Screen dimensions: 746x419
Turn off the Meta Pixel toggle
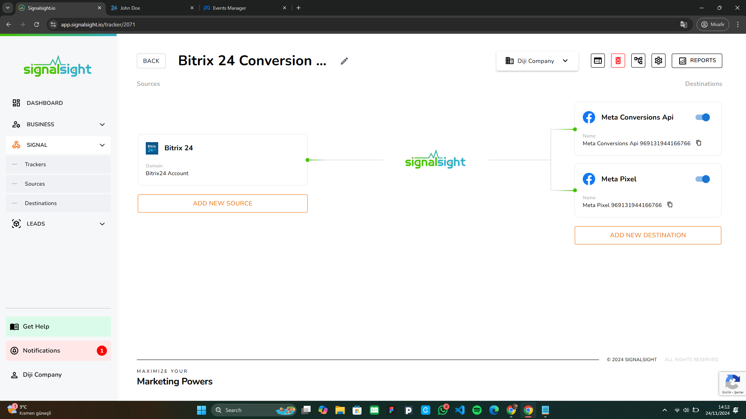[702, 179]
